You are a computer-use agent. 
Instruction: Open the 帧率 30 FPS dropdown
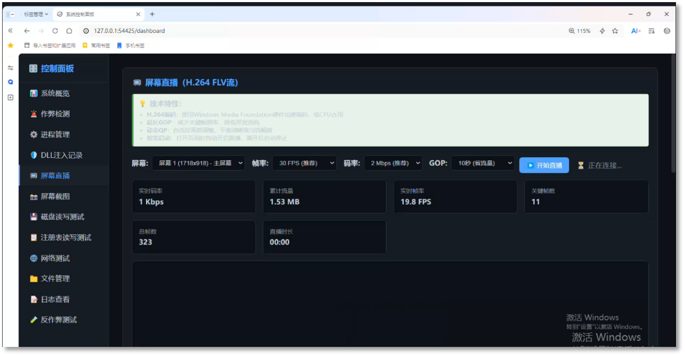click(x=304, y=164)
